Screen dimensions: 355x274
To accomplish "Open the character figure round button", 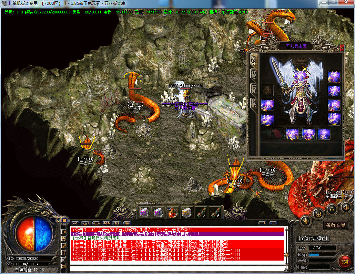I will [x=306, y=221].
